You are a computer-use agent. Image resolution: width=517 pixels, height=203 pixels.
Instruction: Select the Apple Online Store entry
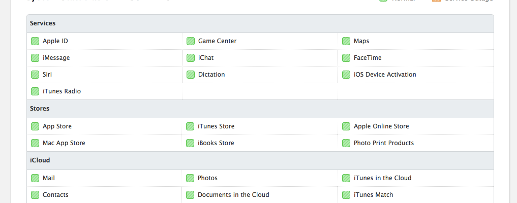381,126
